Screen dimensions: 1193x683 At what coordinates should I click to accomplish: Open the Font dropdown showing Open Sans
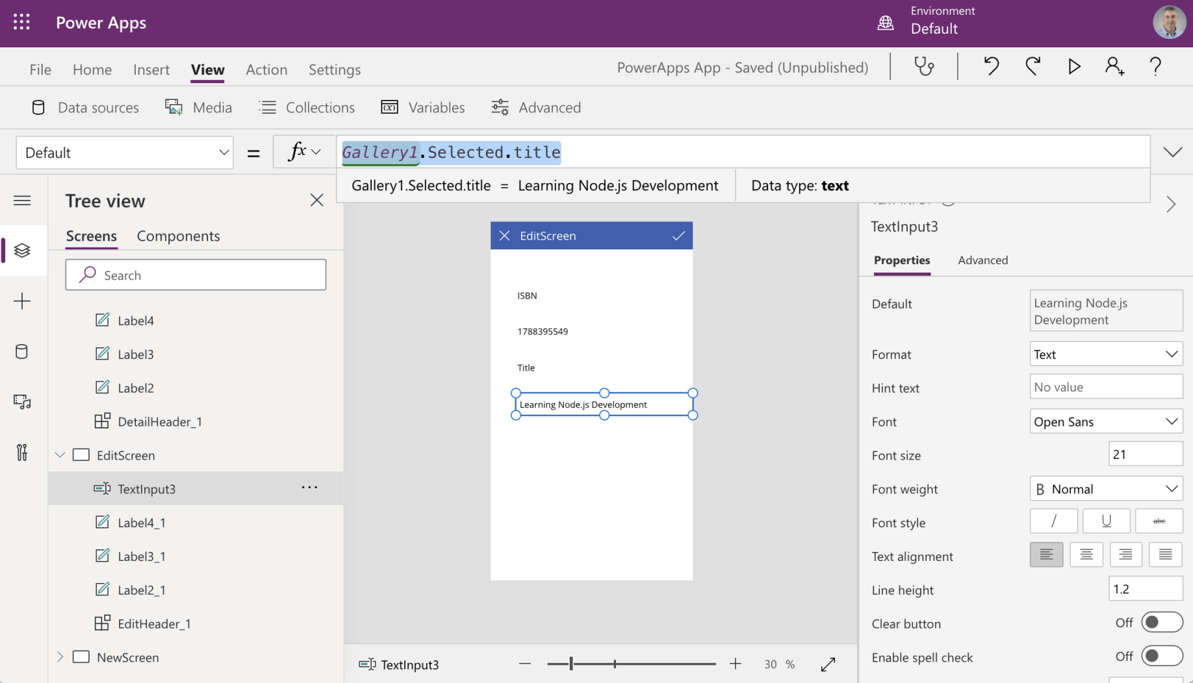(x=1105, y=422)
